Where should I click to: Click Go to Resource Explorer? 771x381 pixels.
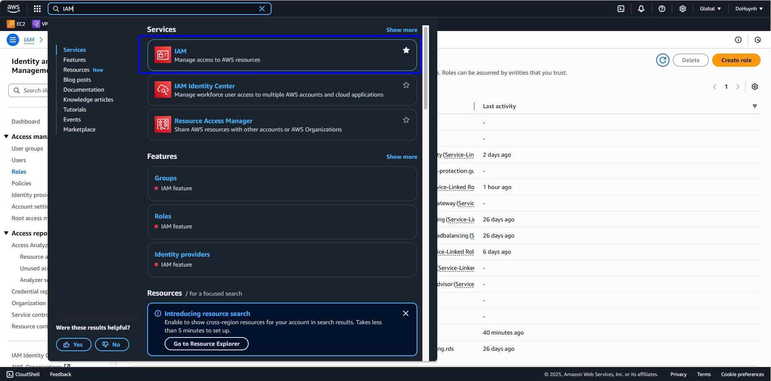(206, 344)
